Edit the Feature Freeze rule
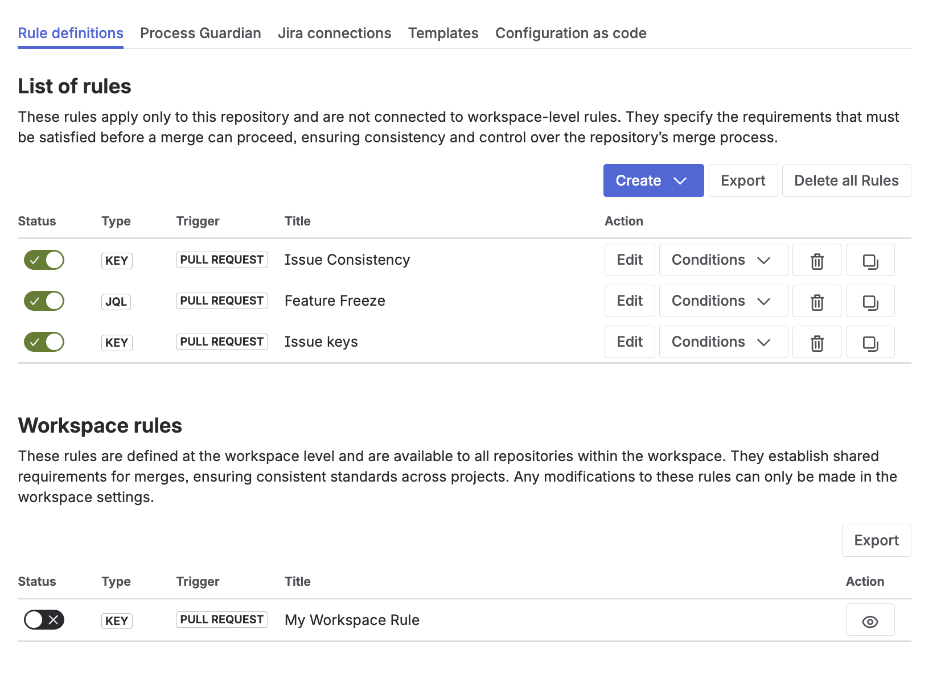945x674 pixels. tap(630, 301)
